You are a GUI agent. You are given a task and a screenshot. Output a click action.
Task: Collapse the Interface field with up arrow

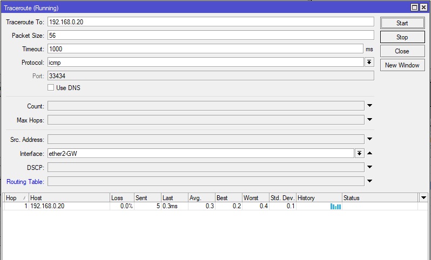370,153
